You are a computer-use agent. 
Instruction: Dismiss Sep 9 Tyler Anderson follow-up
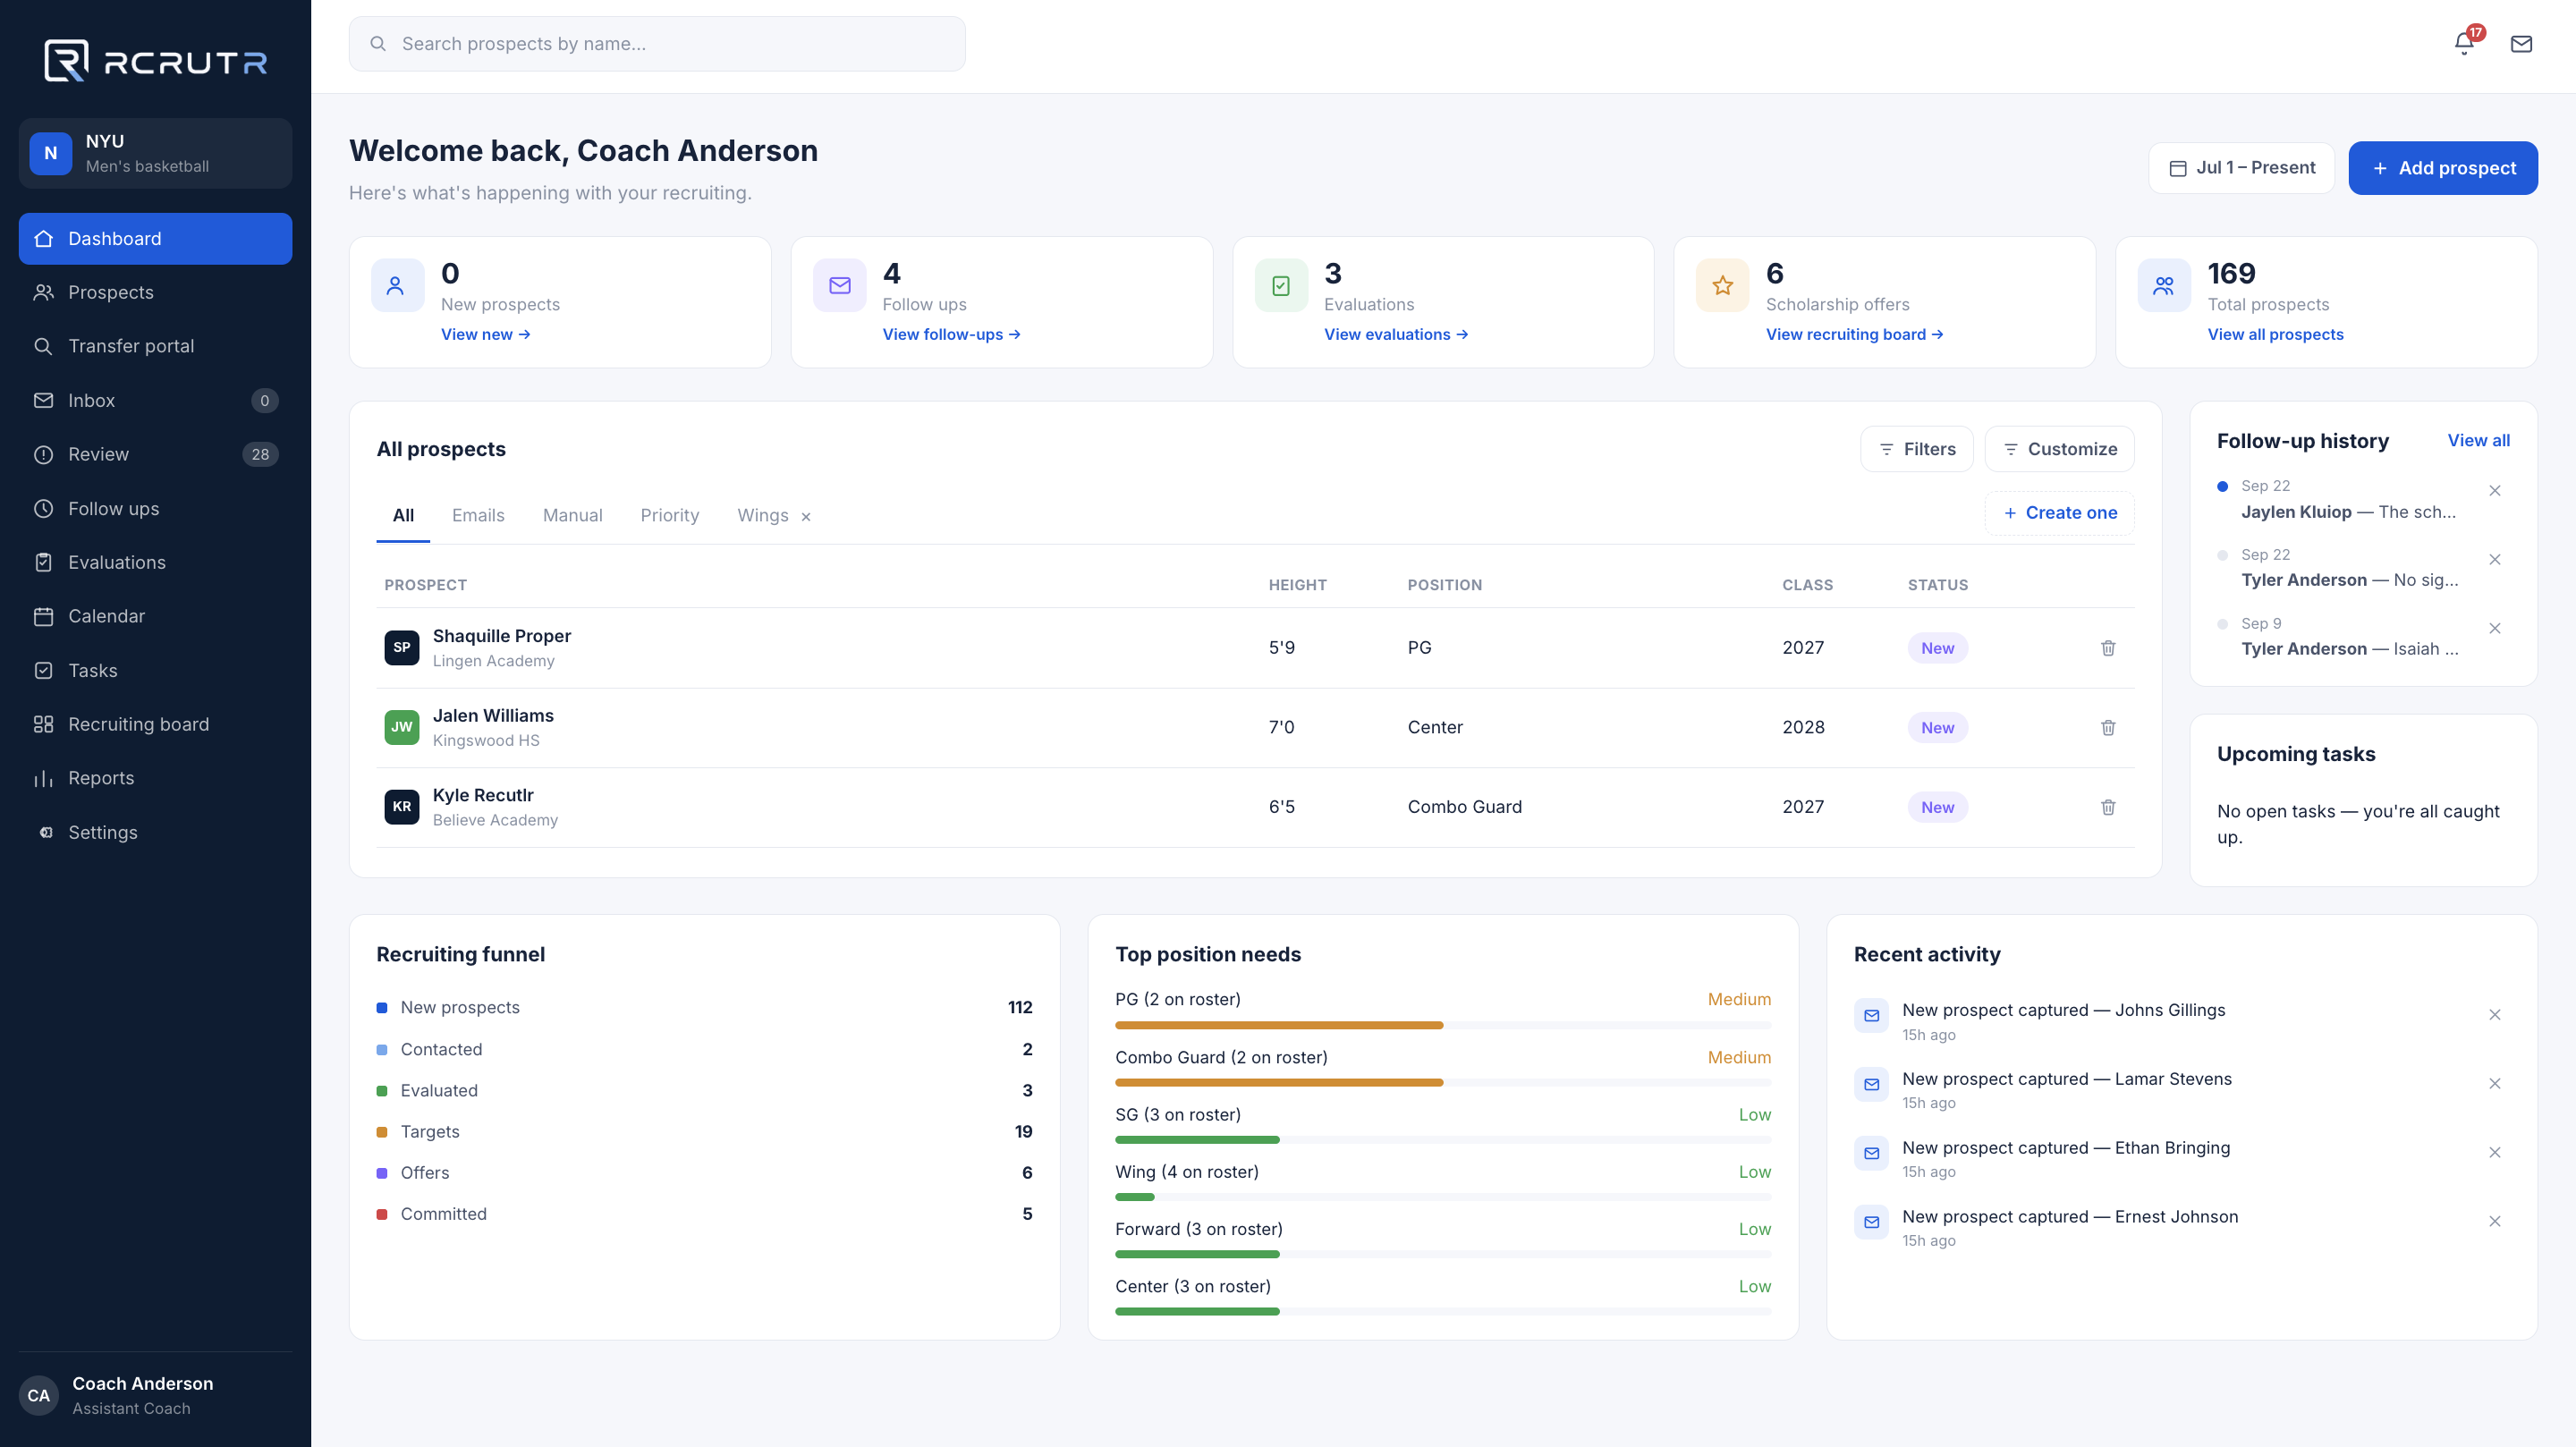pos(2495,629)
